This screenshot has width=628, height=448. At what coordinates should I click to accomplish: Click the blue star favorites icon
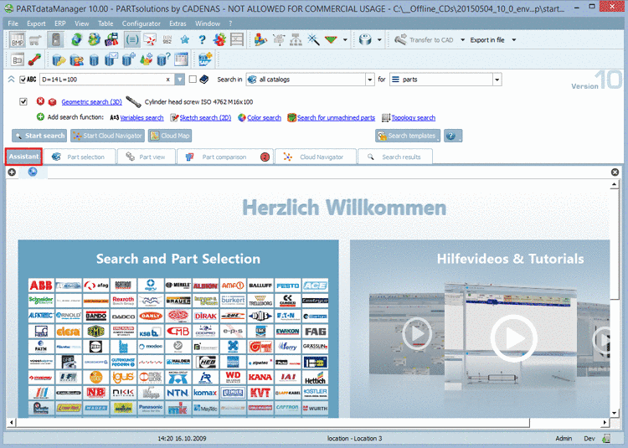click(185, 39)
